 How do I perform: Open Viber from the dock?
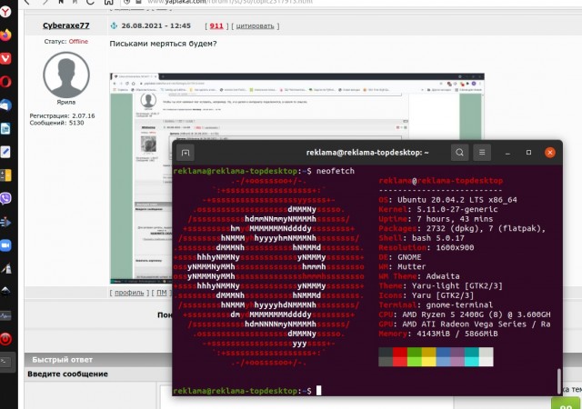tap(5, 198)
